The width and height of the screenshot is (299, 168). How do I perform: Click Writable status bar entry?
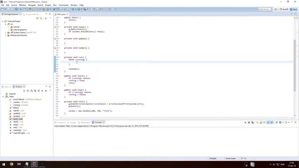click(x=213, y=159)
